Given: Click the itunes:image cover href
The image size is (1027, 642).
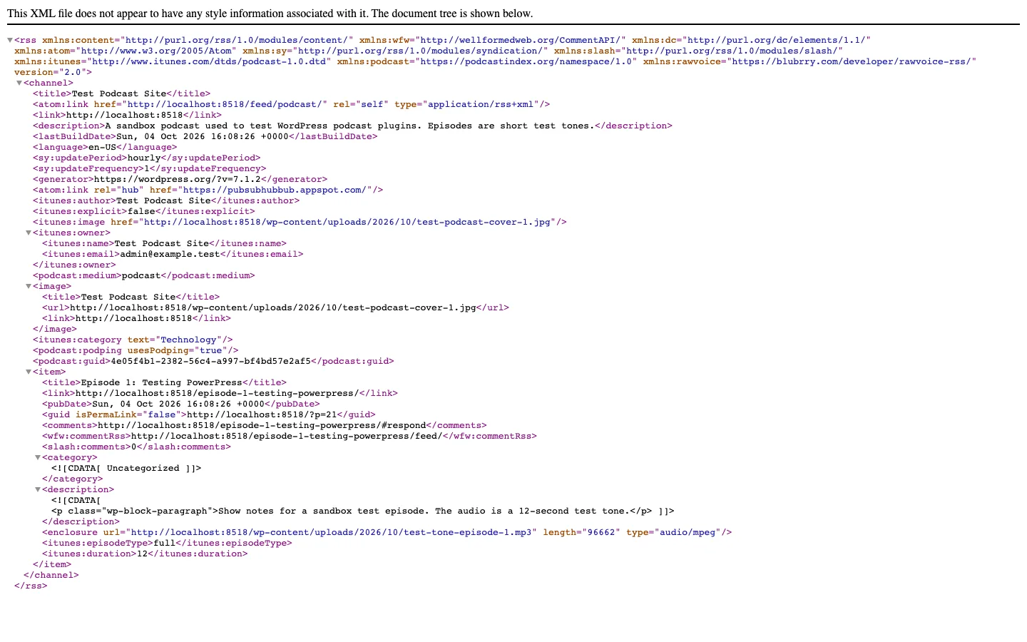Looking at the screenshot, I should pos(347,222).
